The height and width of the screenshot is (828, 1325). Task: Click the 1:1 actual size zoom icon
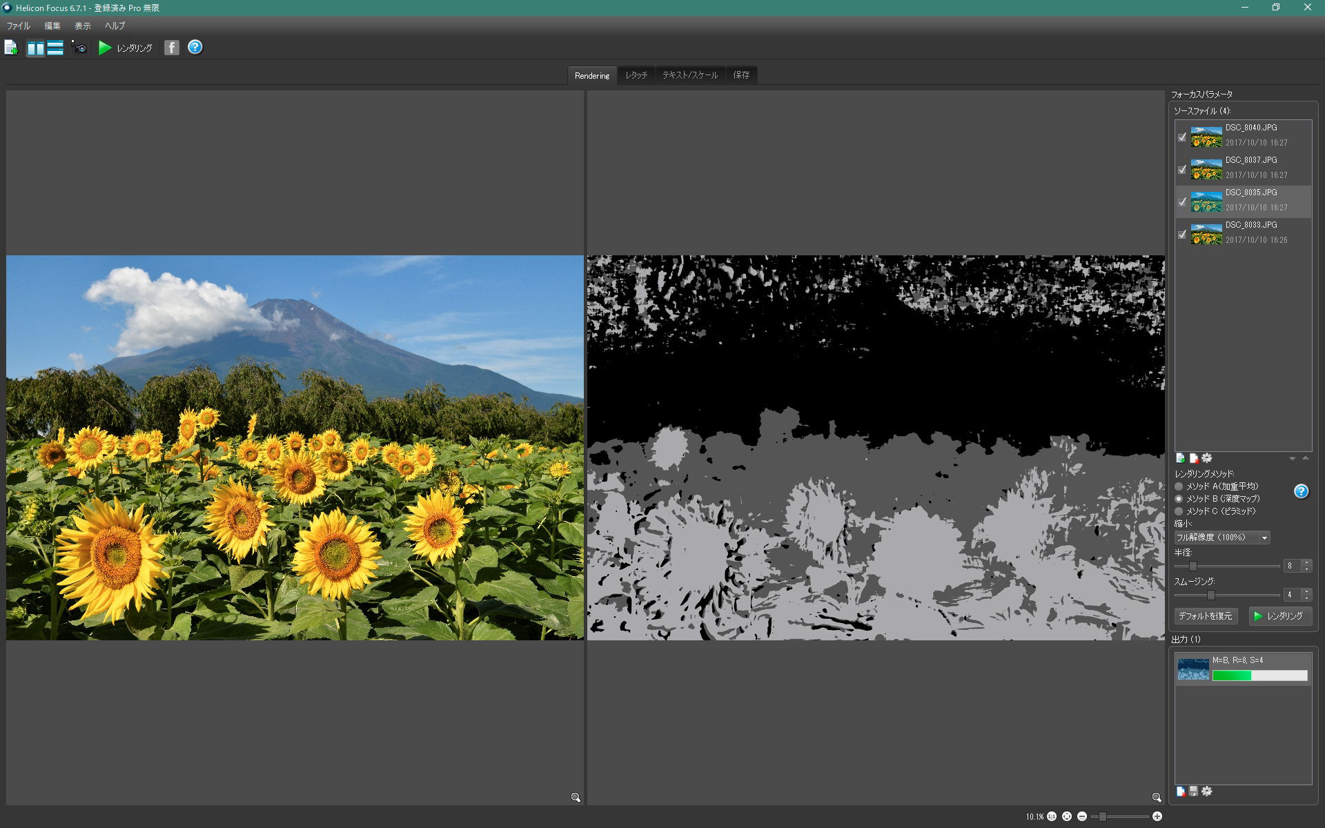click(1052, 816)
